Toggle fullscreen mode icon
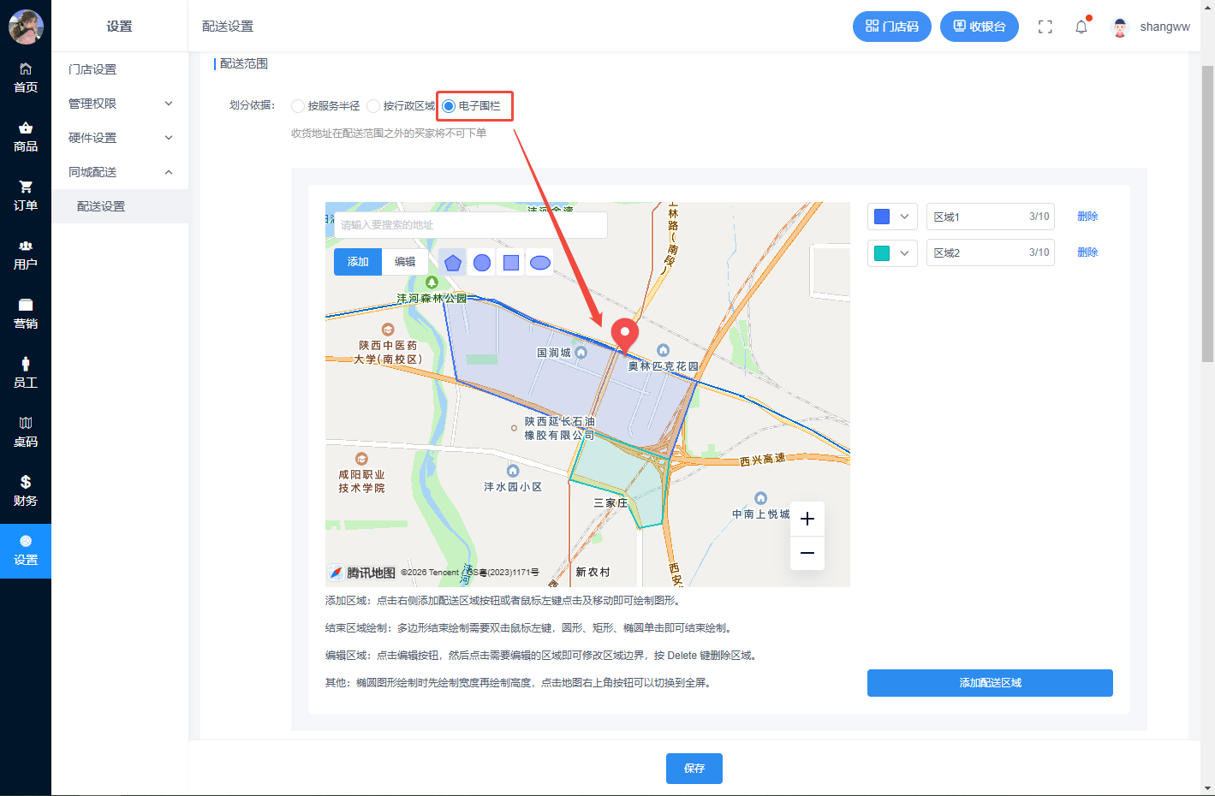This screenshot has width=1215, height=796. 1045,27
